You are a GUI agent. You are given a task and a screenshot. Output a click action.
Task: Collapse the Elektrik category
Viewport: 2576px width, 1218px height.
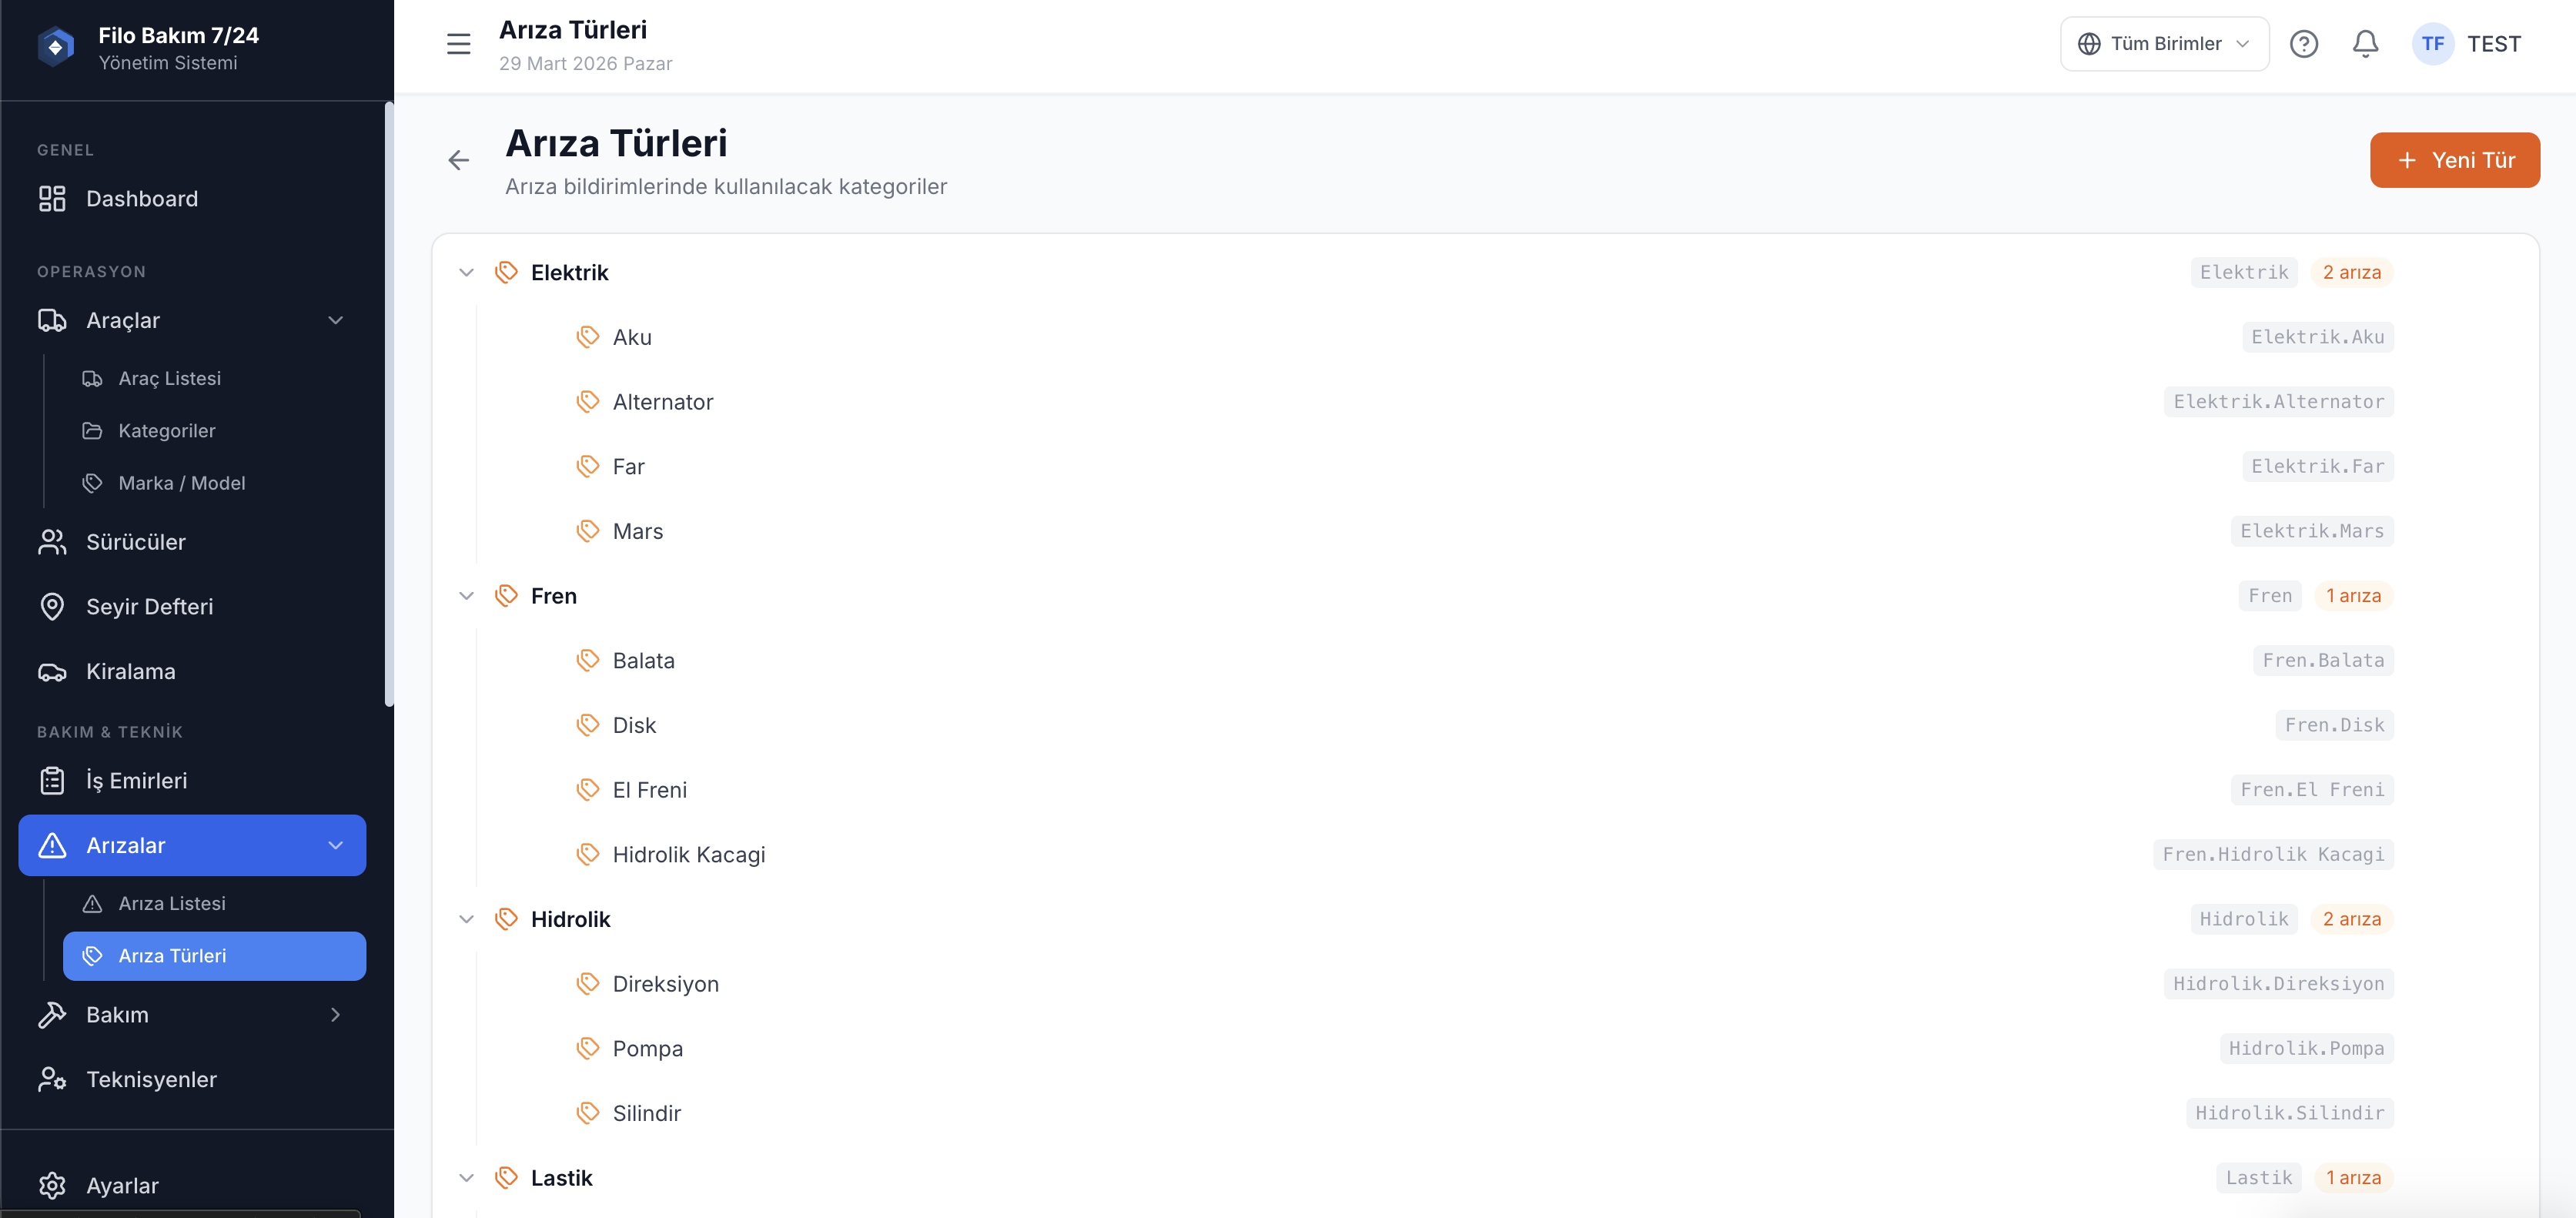coord(466,273)
